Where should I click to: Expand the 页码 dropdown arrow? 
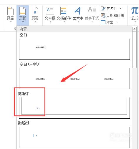pos(35,22)
